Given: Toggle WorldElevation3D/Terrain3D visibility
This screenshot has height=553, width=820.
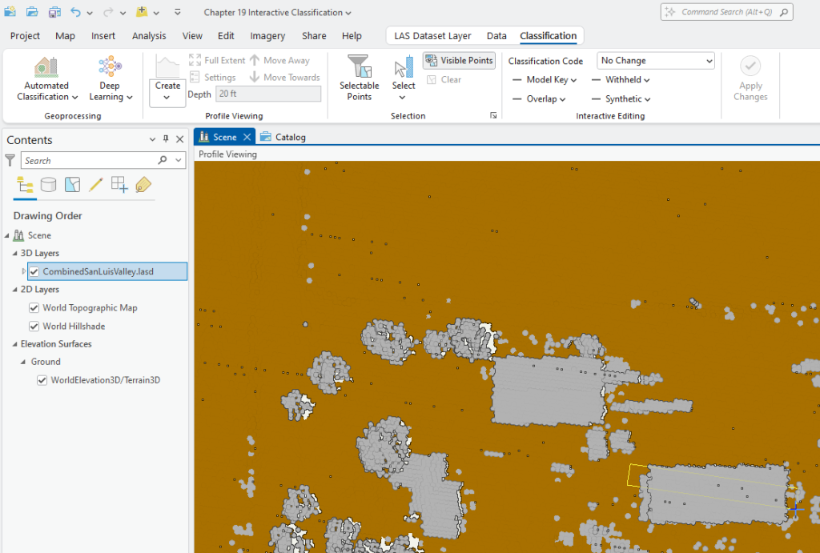Looking at the screenshot, I should click(x=42, y=379).
